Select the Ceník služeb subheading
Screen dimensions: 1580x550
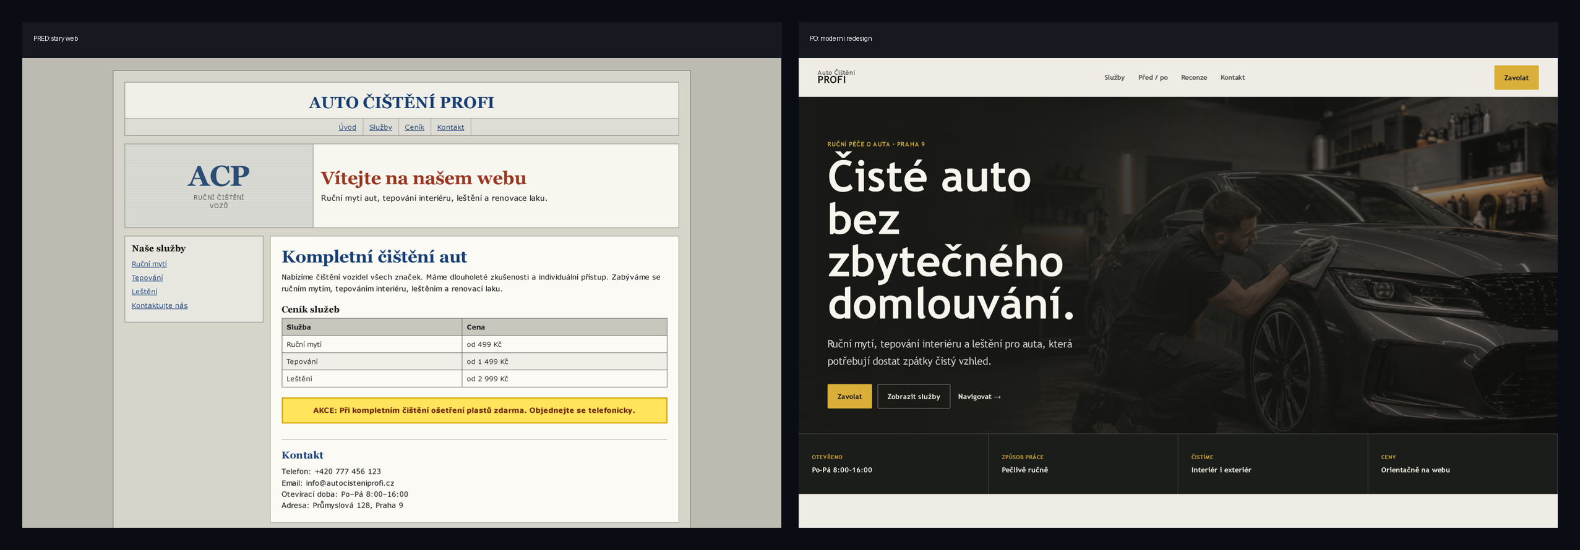[x=311, y=310]
